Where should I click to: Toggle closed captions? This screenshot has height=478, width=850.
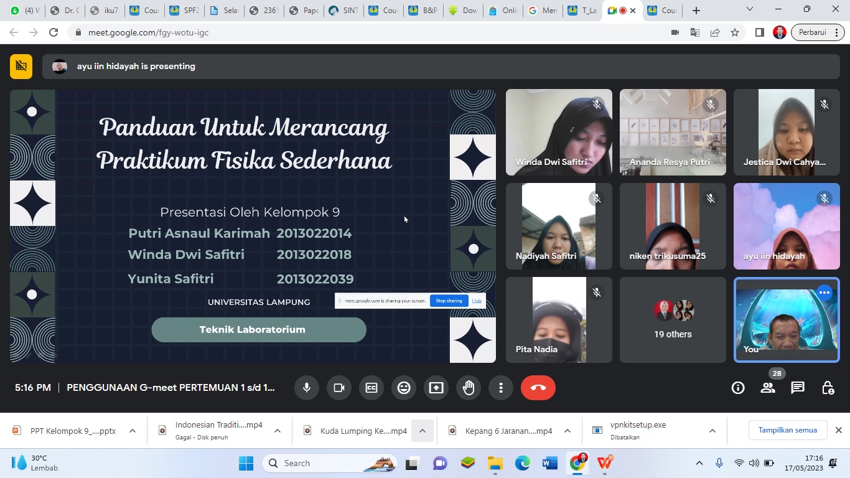coord(371,388)
